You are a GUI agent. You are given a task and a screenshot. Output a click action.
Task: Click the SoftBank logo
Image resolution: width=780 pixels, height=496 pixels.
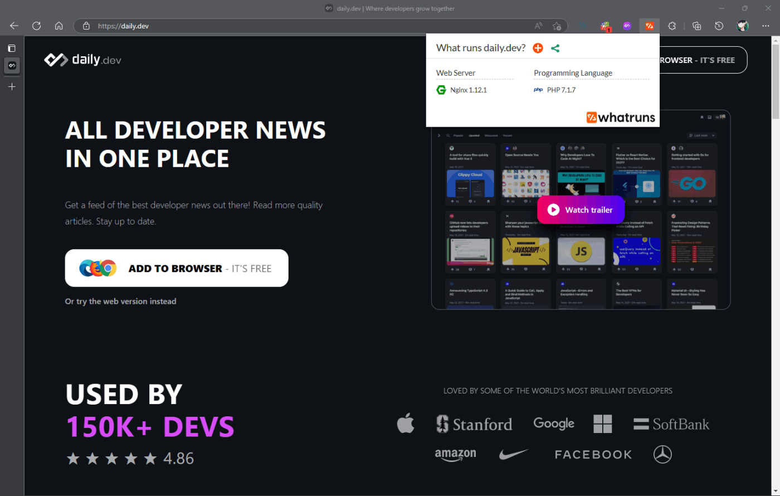click(671, 424)
